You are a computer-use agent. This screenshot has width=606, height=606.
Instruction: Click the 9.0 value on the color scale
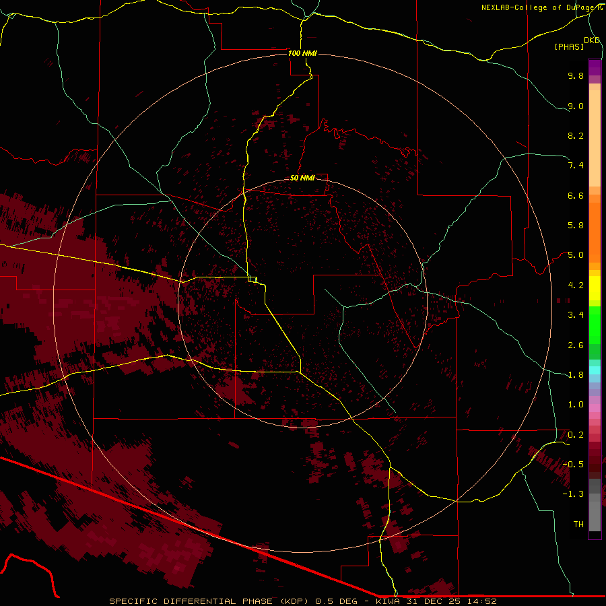(x=576, y=106)
